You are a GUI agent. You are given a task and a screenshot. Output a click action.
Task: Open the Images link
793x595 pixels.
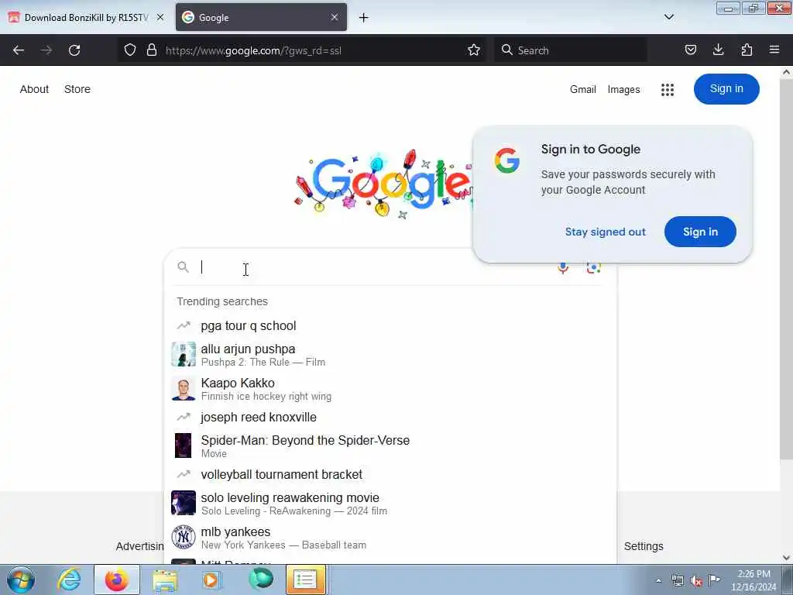pos(623,90)
